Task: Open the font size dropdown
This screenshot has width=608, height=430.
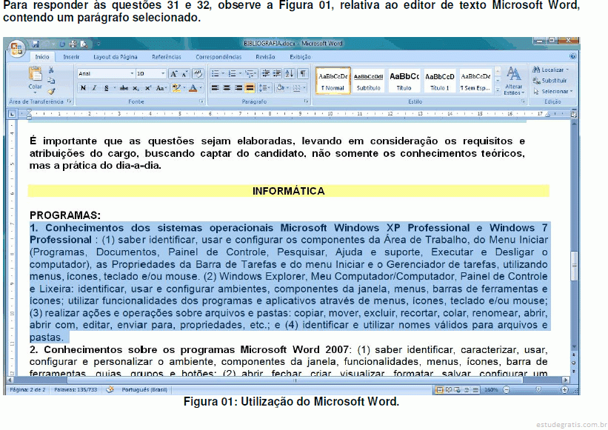Action: [x=161, y=73]
